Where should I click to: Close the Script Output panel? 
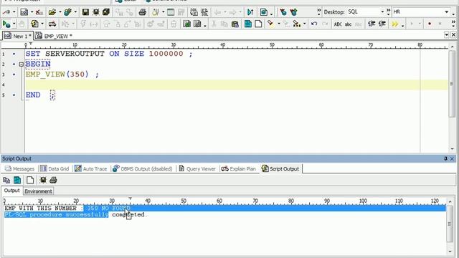coord(453,158)
